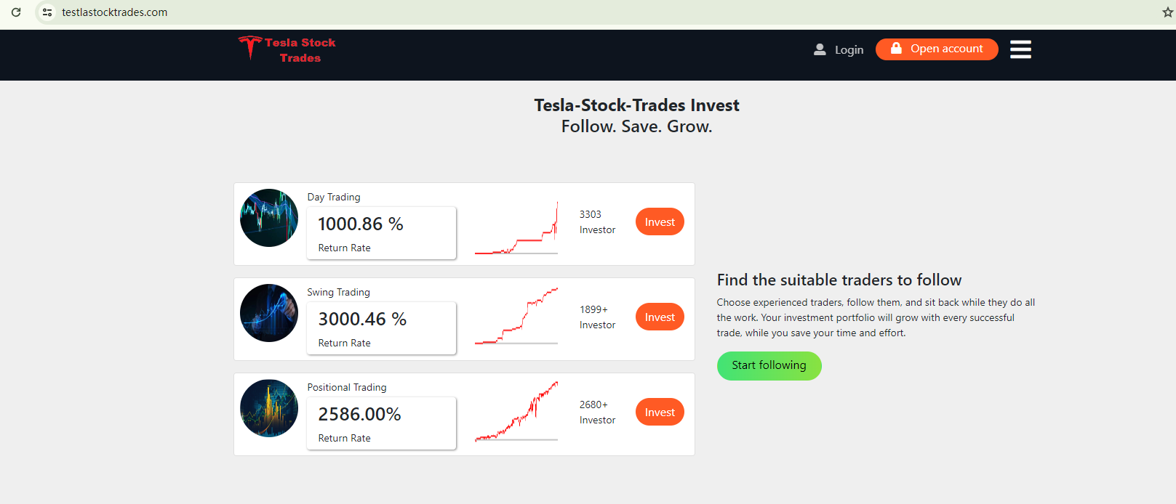The width and height of the screenshot is (1176, 504).
Task: Click the Login link
Action: pyautogui.click(x=849, y=49)
